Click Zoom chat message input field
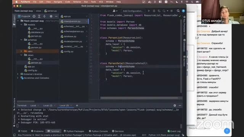 click(x=205, y=128)
